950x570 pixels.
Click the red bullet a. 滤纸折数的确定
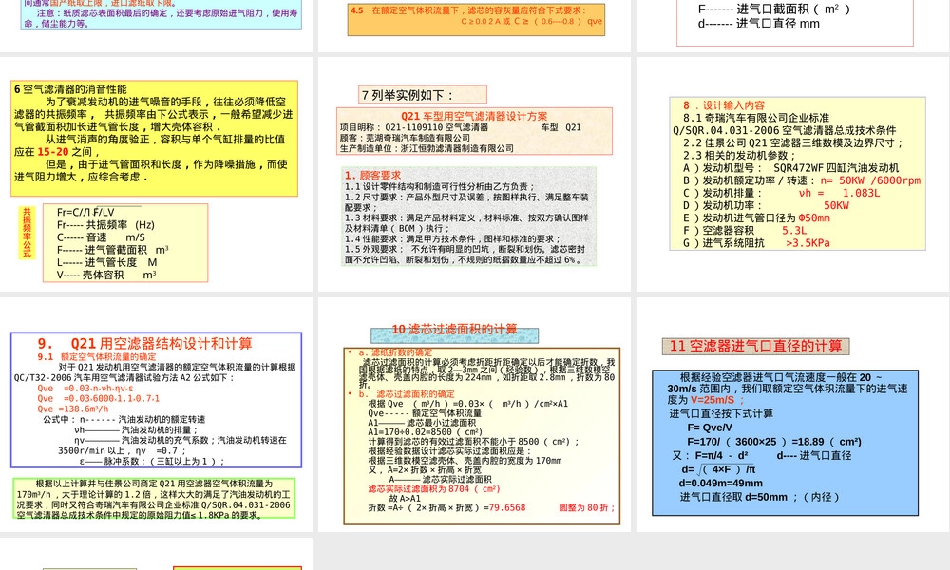point(395,352)
